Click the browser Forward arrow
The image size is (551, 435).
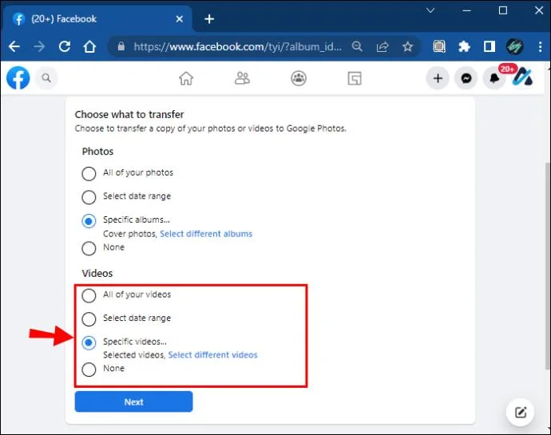tap(39, 46)
